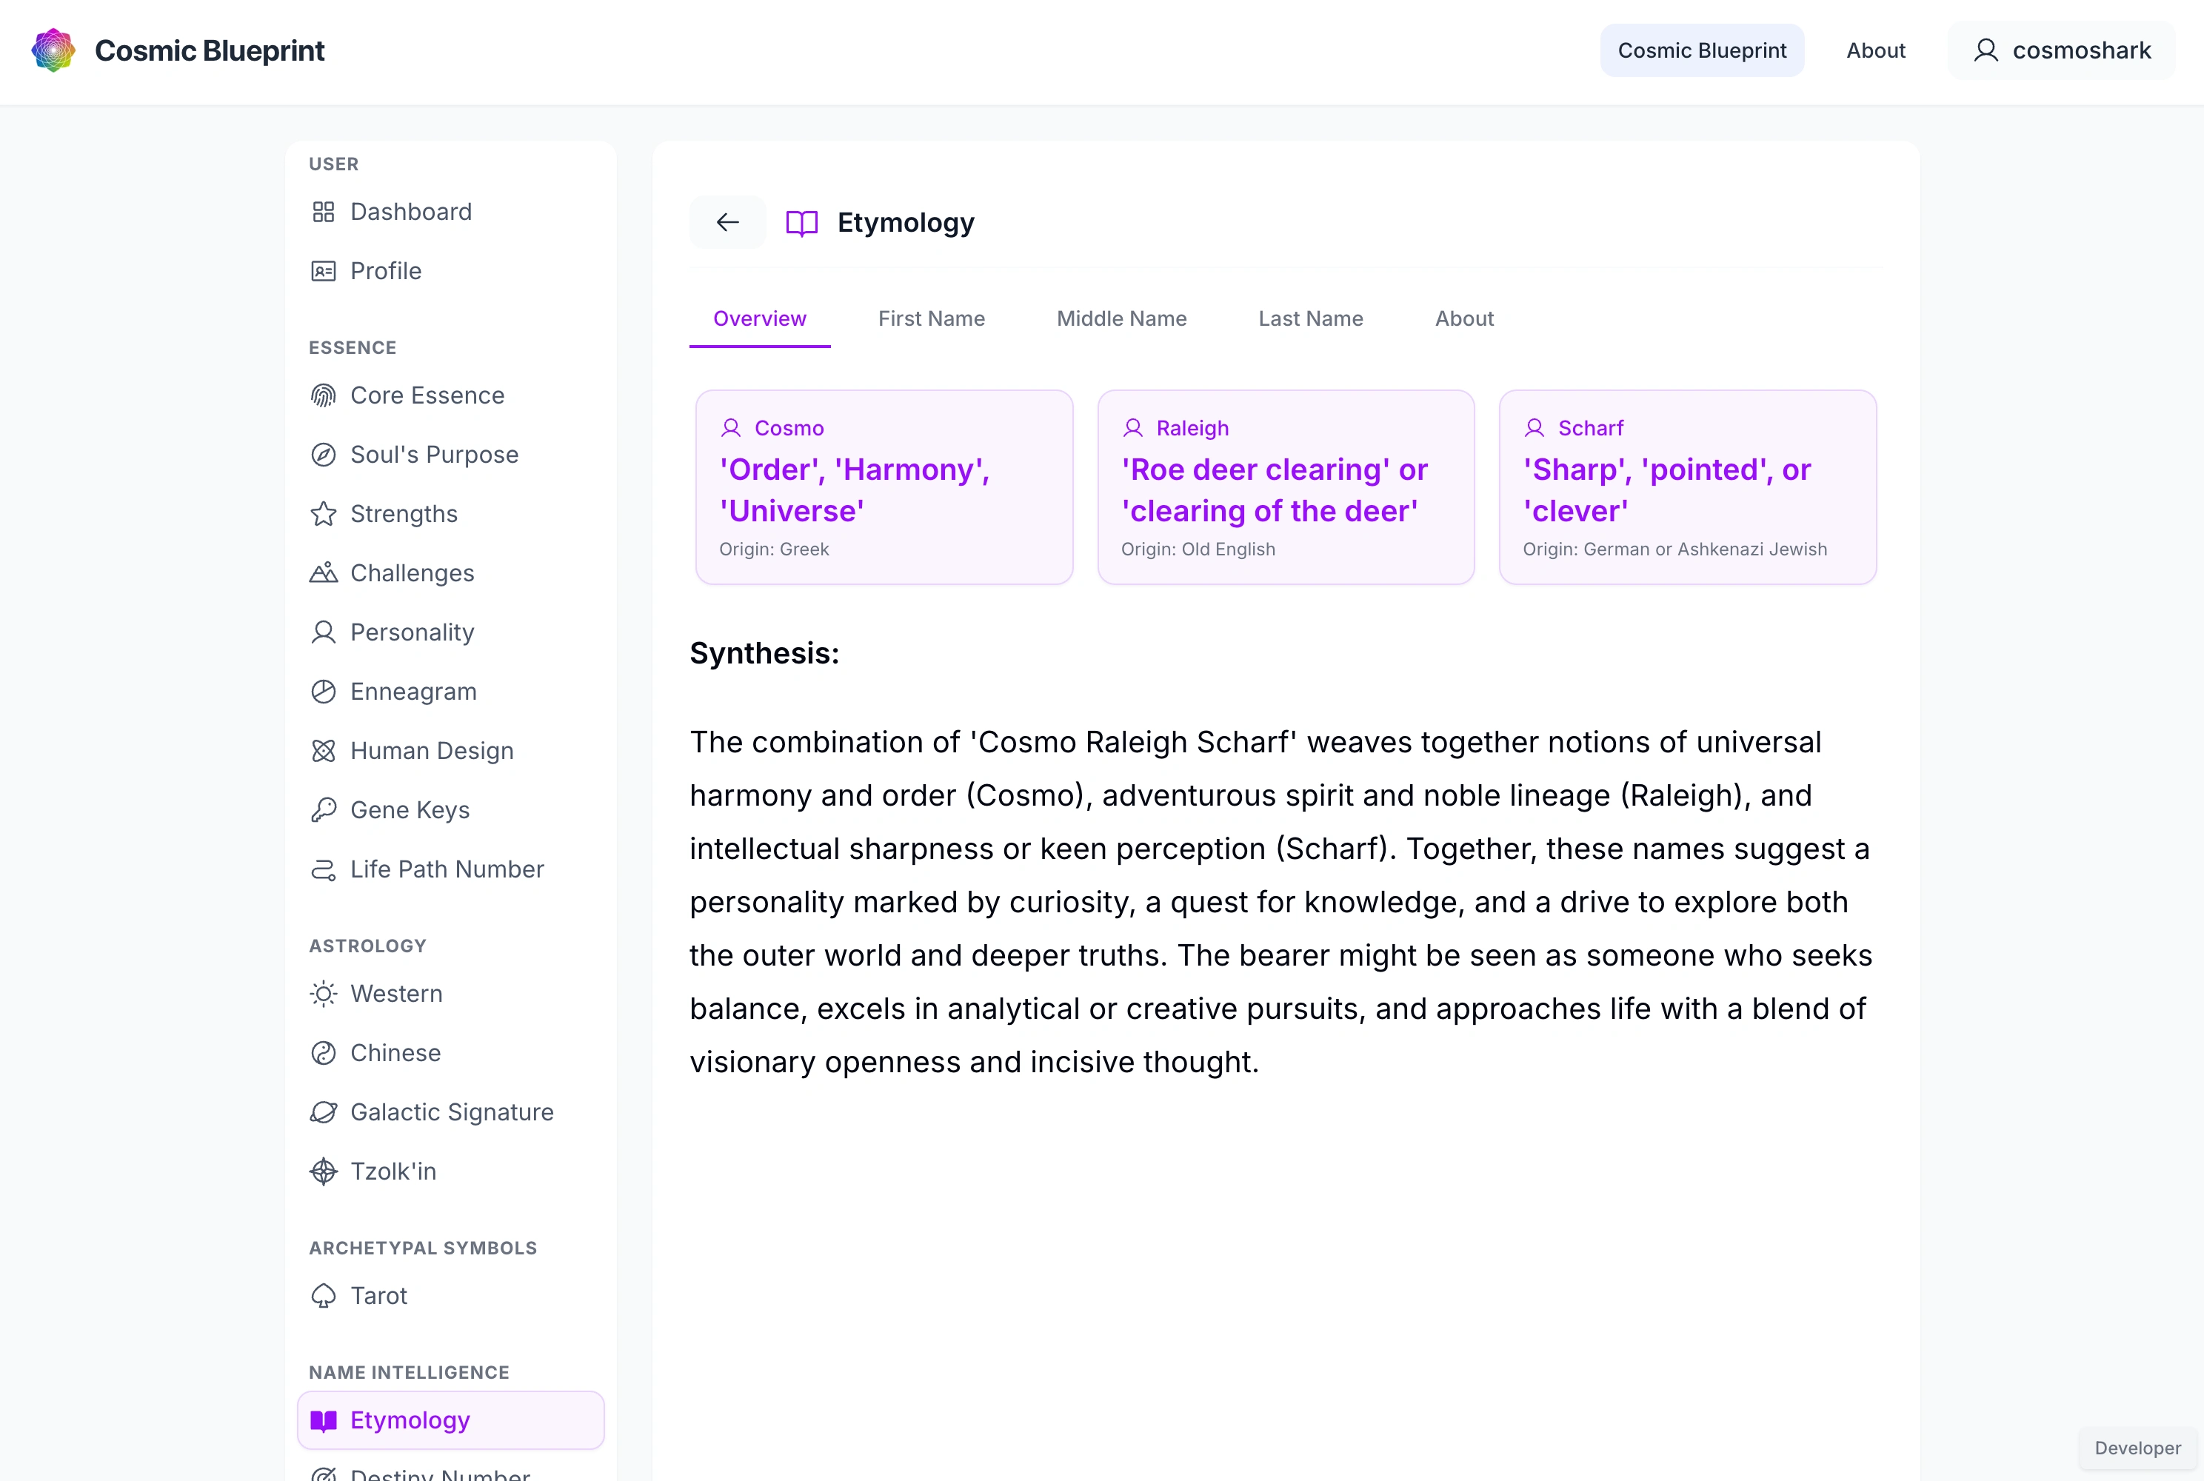
Task: Click the Tarot spade icon
Action: [x=323, y=1296]
